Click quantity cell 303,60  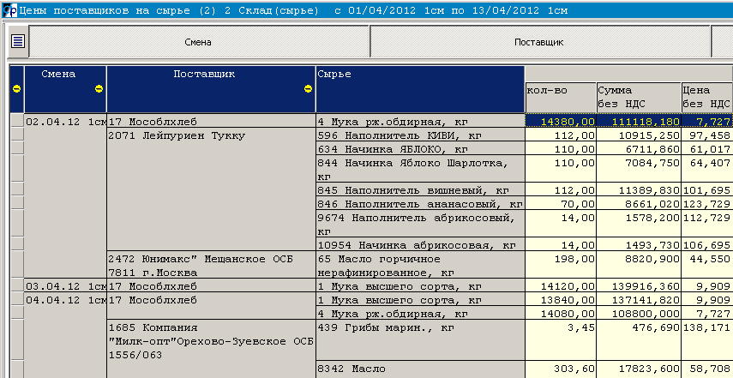[x=561, y=369]
